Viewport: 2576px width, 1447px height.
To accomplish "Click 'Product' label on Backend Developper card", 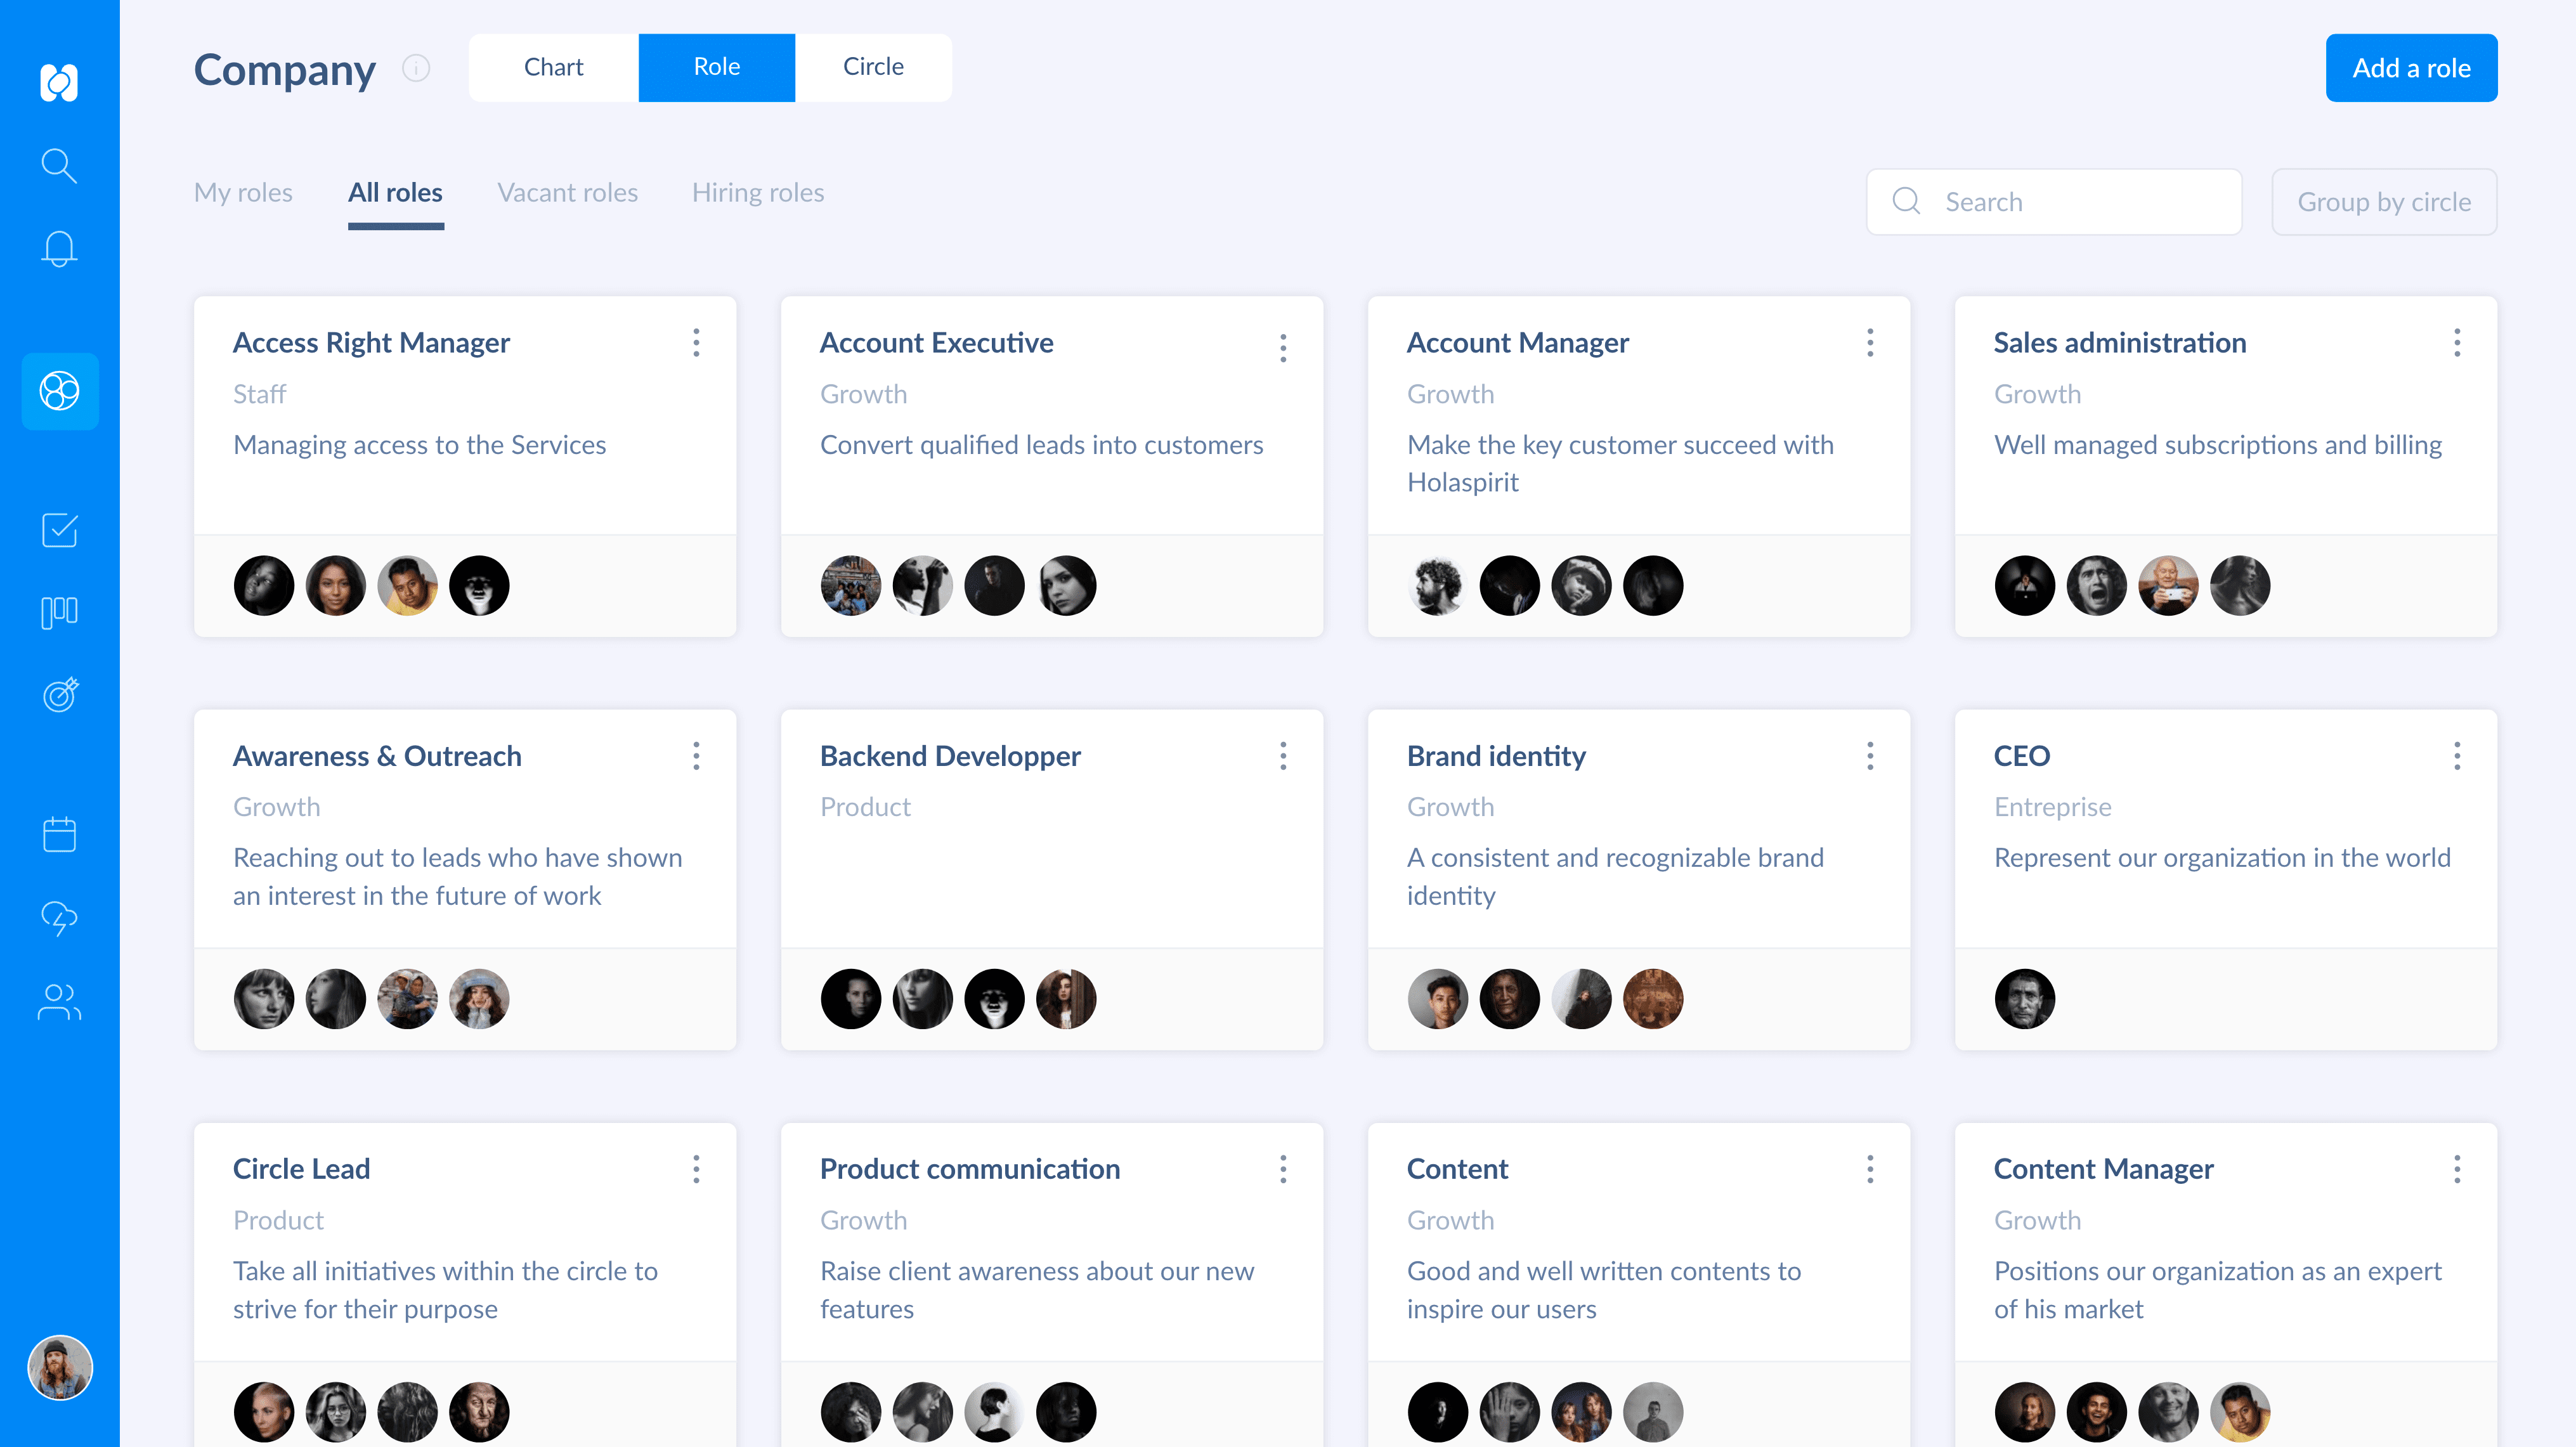I will pos(865,806).
